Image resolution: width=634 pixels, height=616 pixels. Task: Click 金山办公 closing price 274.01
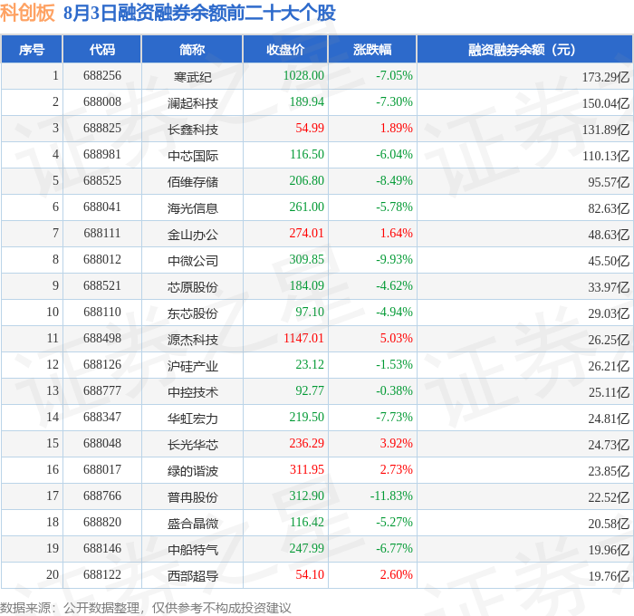tap(306, 234)
